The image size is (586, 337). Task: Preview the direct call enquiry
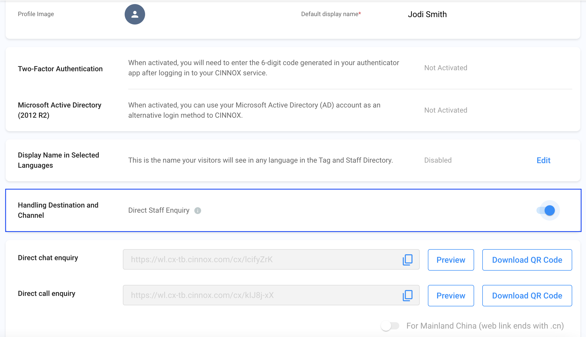click(x=451, y=296)
